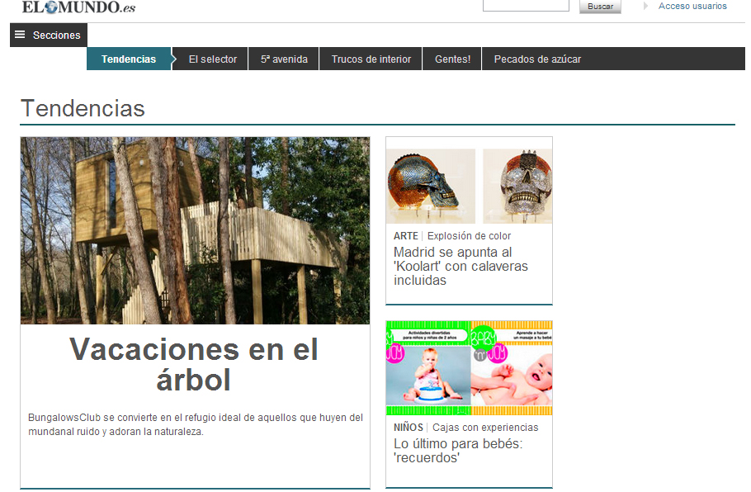
Task: Open Trucos de interior section
Action: point(371,59)
